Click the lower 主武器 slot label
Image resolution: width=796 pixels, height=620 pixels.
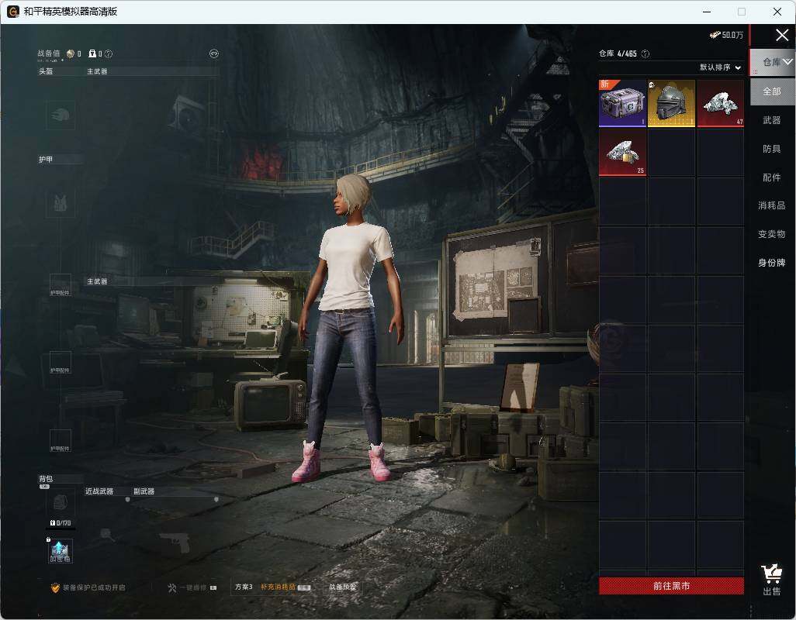(97, 281)
